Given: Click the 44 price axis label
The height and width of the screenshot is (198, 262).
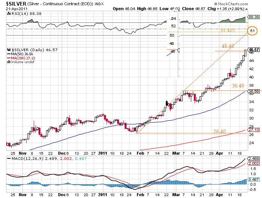Looking at the screenshot, I should [251, 61].
